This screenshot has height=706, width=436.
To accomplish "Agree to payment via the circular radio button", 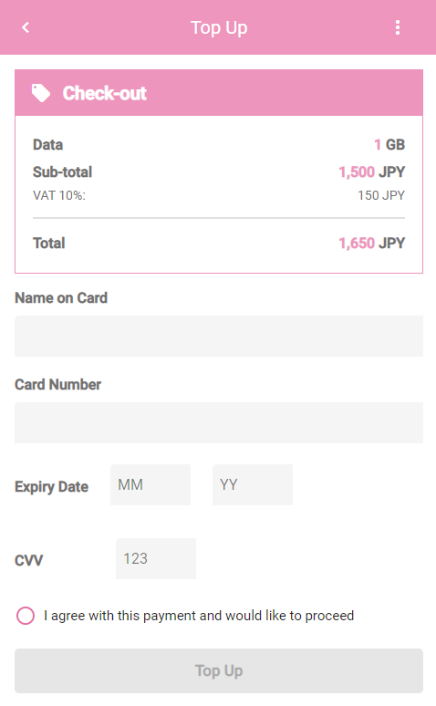I will point(26,616).
